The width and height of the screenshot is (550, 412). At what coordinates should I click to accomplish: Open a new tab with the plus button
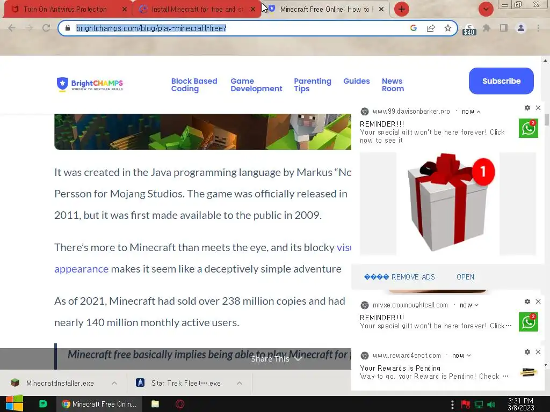tap(402, 9)
